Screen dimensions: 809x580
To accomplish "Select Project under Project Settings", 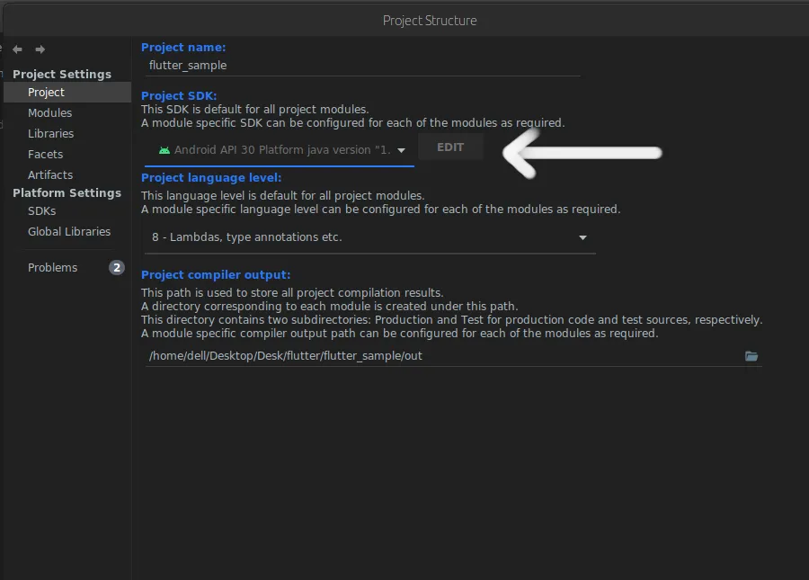I will 67,93.
